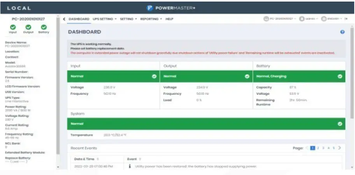Click the System Normal status bar
The image size is (355, 175).
206,124
